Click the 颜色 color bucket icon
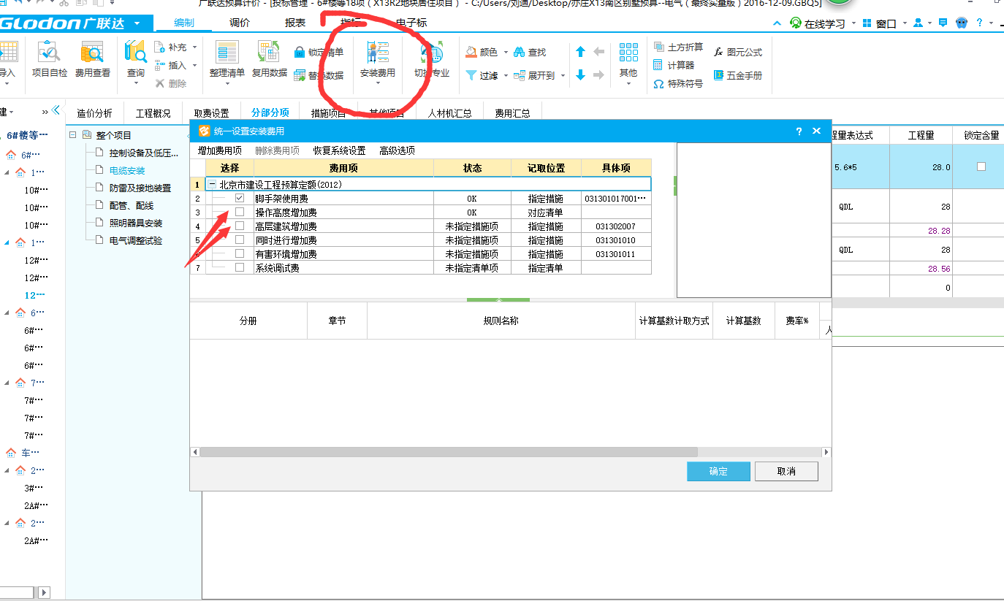The image size is (1004, 601). click(471, 53)
